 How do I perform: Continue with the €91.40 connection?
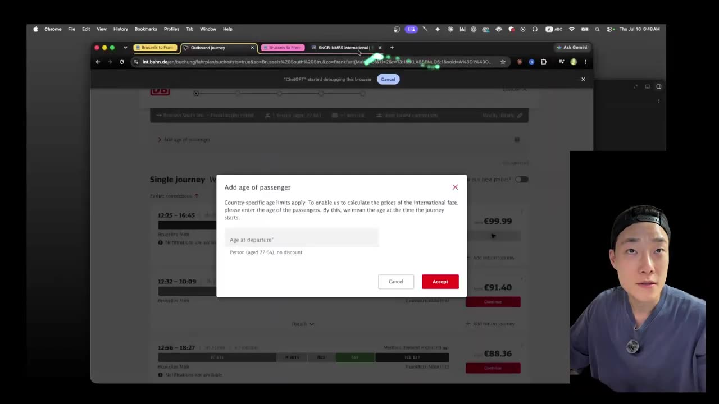(x=493, y=302)
